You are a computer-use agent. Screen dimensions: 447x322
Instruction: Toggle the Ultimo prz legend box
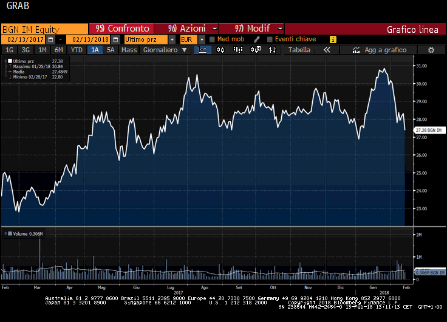(10, 61)
